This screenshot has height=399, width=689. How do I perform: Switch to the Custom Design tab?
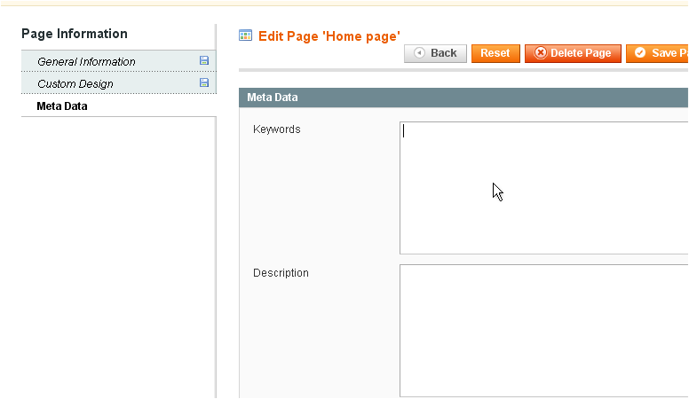[75, 84]
